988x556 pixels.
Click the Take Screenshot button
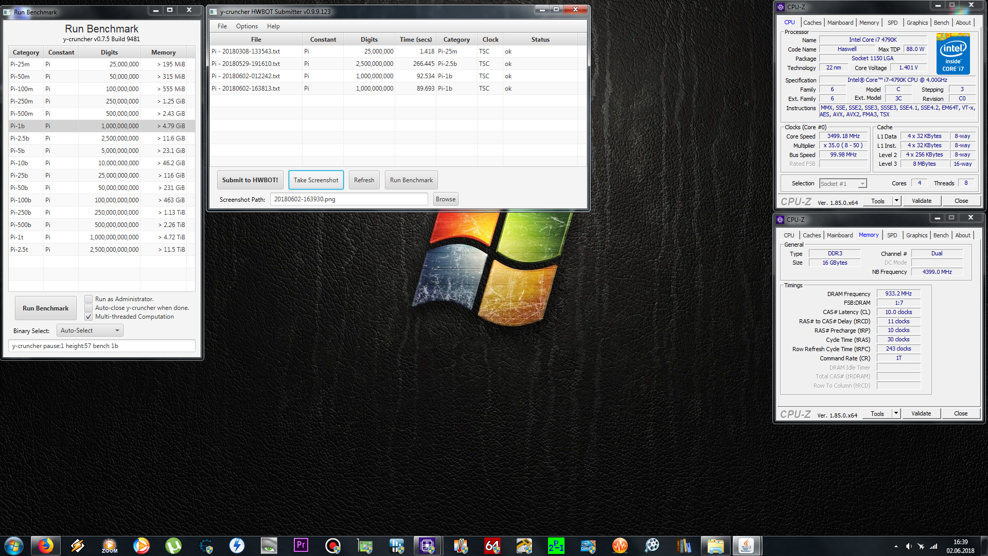[x=316, y=180]
